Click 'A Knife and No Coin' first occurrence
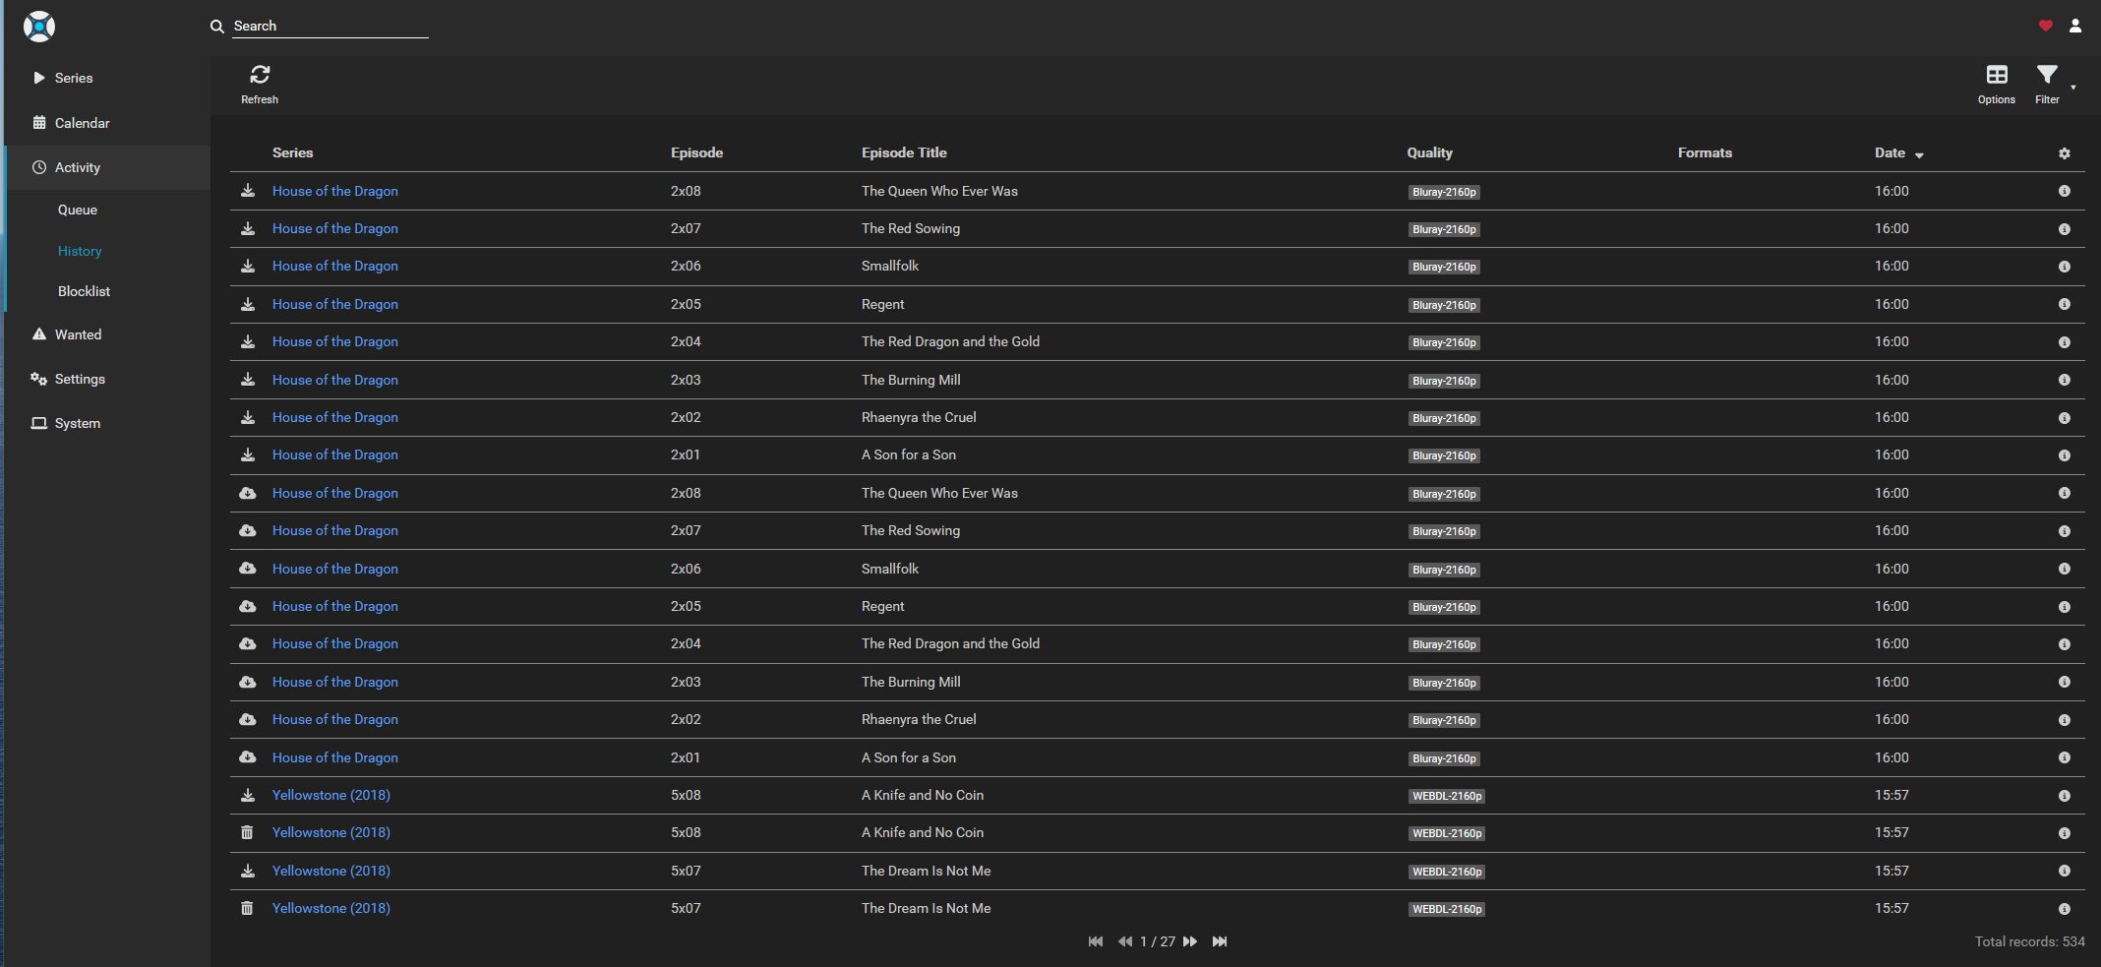The image size is (2101, 967). (923, 795)
